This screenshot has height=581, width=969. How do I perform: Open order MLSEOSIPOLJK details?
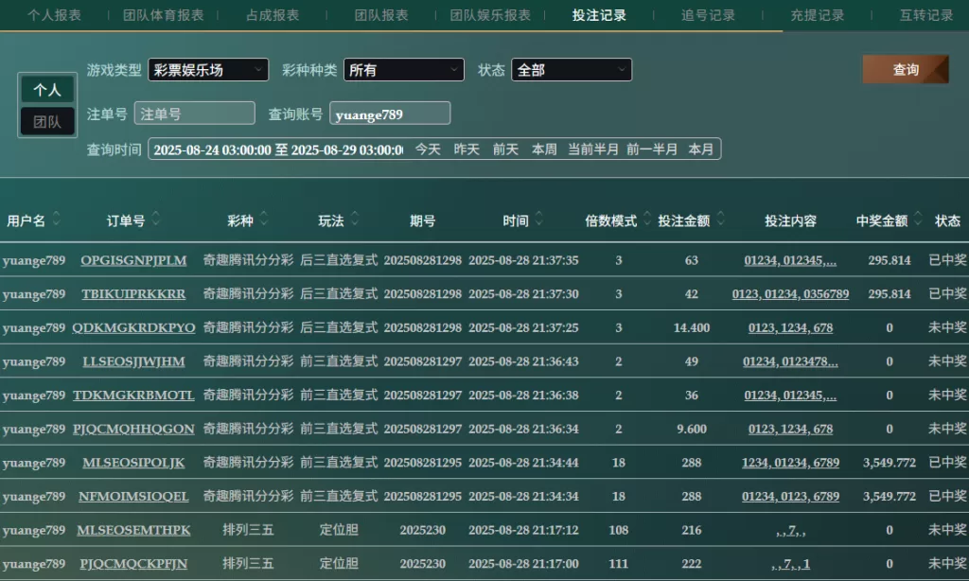[133, 463]
